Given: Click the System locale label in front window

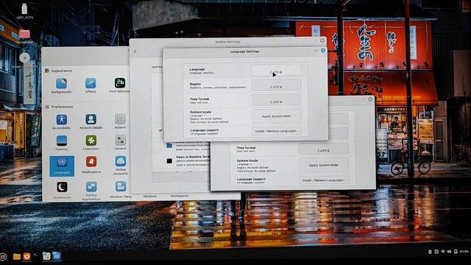Looking at the screenshot, I should [x=201, y=112].
